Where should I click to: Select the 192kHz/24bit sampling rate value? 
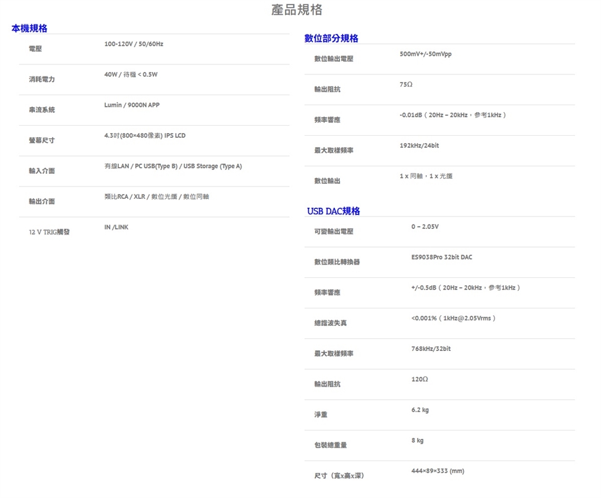[419, 146]
